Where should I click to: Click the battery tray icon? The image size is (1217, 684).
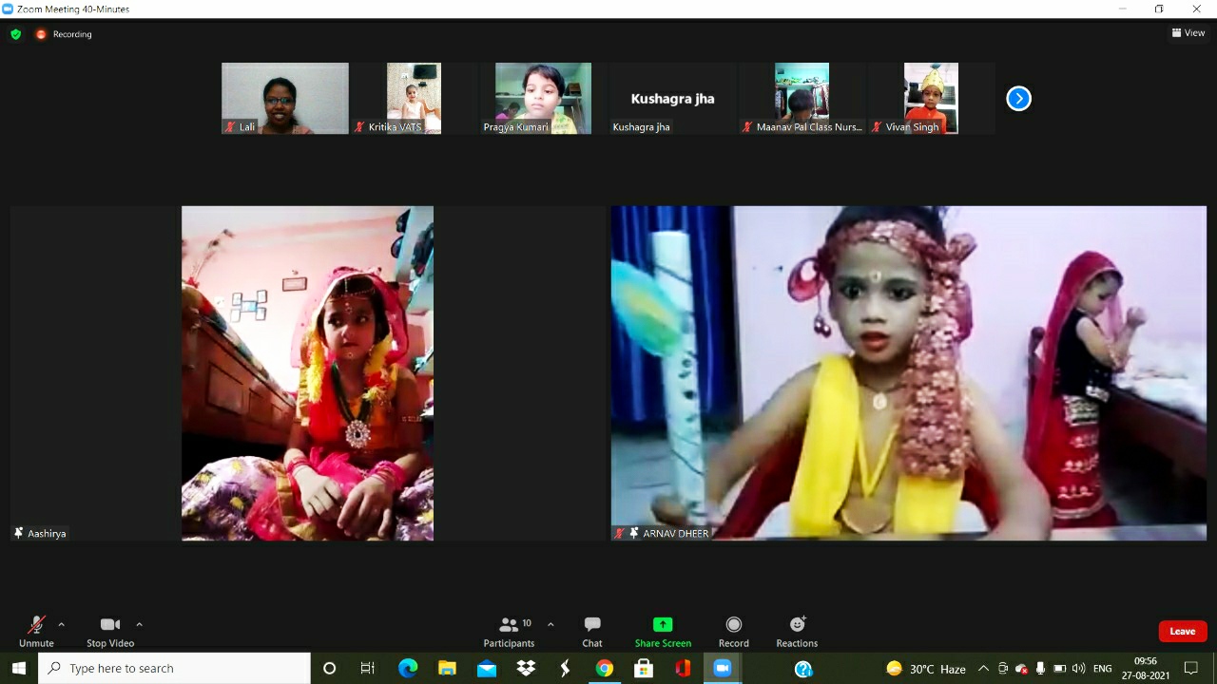pyautogui.click(x=1059, y=669)
